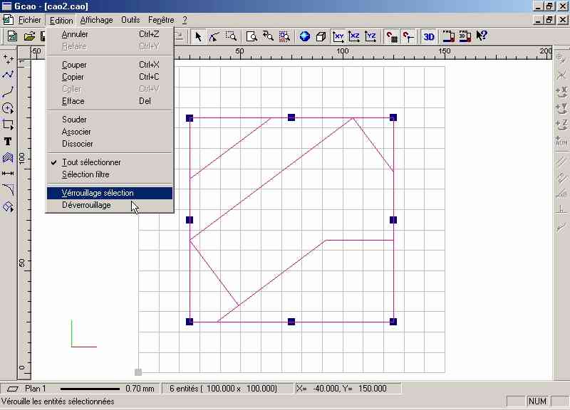Choose Vérrouillage sélection menu entry
The width and height of the screenshot is (570, 410).
coord(110,193)
